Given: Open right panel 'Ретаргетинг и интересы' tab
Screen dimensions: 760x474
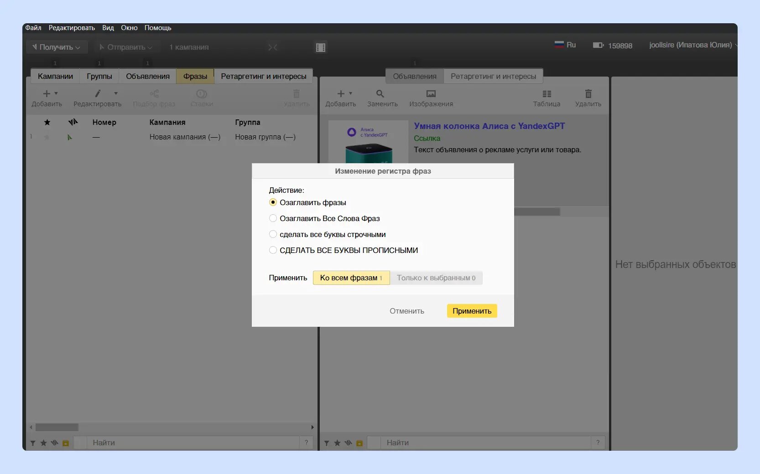Looking at the screenshot, I should pos(494,76).
